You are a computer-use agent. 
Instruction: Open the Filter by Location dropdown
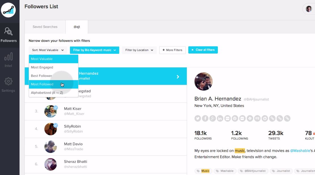pos(139,50)
